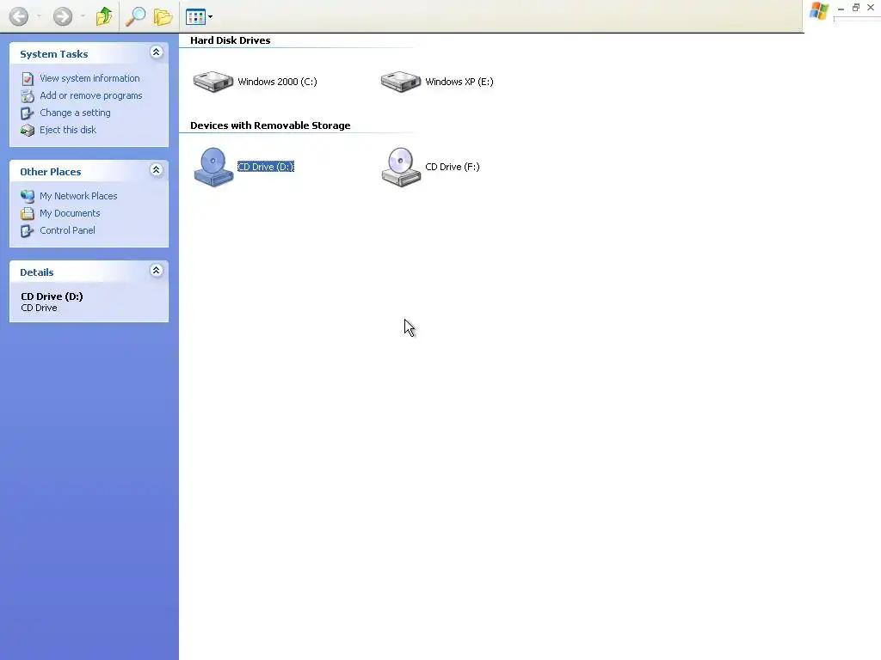The width and height of the screenshot is (881, 660).
Task: Click the System Tasks panel title
Action: pos(54,54)
